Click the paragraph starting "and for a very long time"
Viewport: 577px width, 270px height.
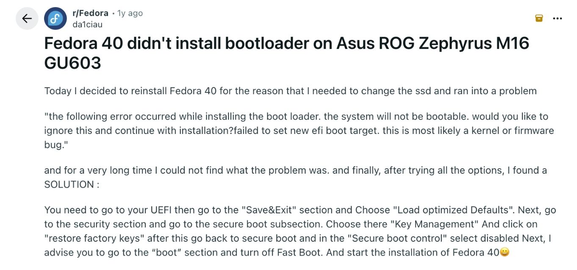[295, 170]
